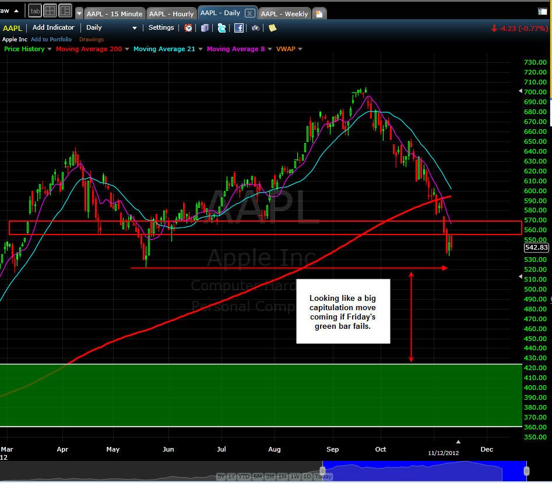Set range to 1D

click(x=307, y=477)
